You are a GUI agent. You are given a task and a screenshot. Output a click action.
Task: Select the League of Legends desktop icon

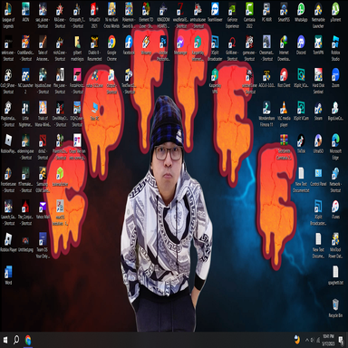[x=8, y=15]
